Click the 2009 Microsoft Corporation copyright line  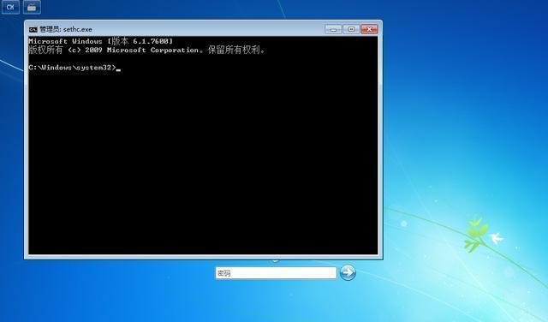coord(147,50)
